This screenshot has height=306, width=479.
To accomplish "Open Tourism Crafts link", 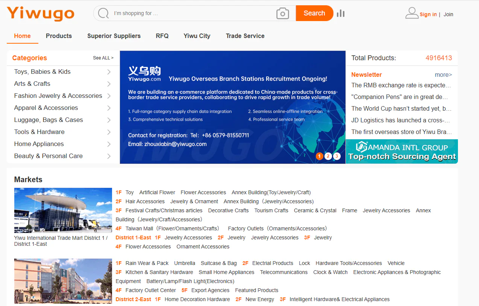I will click(x=271, y=210).
